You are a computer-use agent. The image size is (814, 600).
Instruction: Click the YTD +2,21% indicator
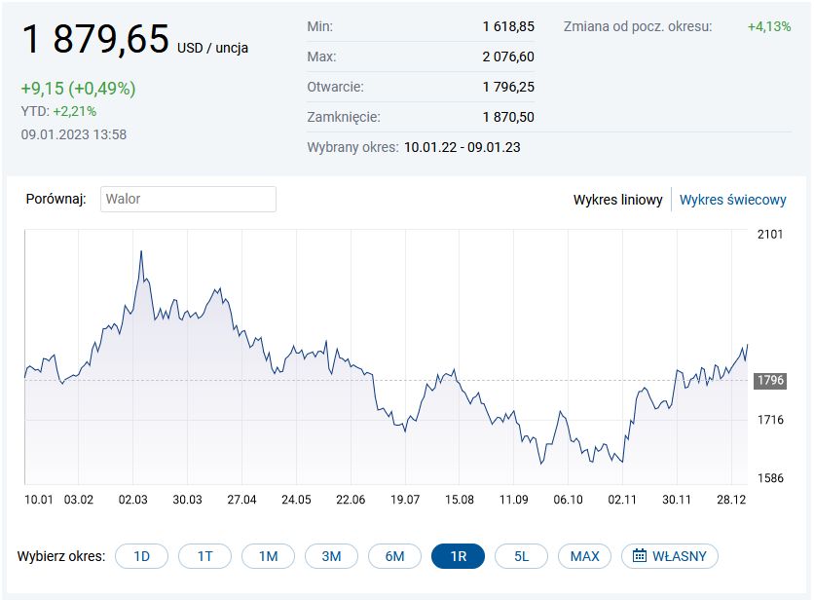(56, 111)
